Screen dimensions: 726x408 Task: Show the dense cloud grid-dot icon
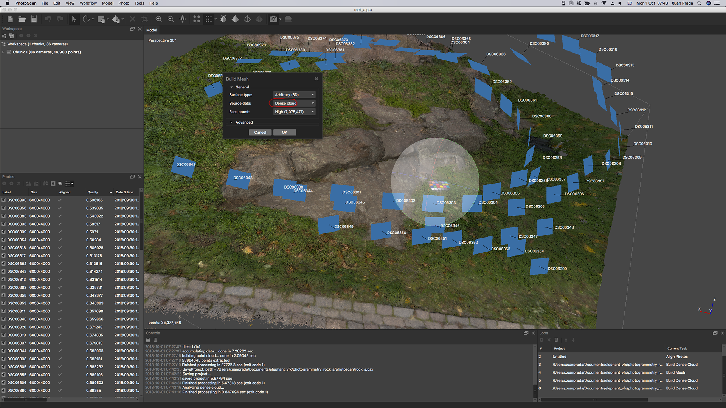(x=209, y=19)
